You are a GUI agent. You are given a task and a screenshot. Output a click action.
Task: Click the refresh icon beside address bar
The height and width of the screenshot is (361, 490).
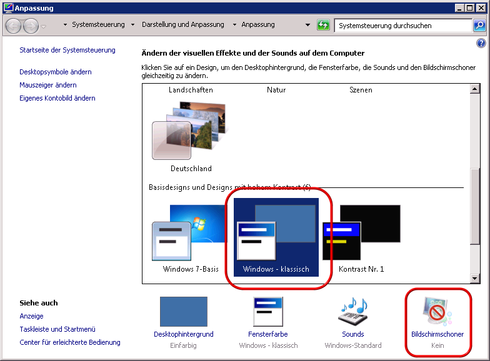coord(323,26)
